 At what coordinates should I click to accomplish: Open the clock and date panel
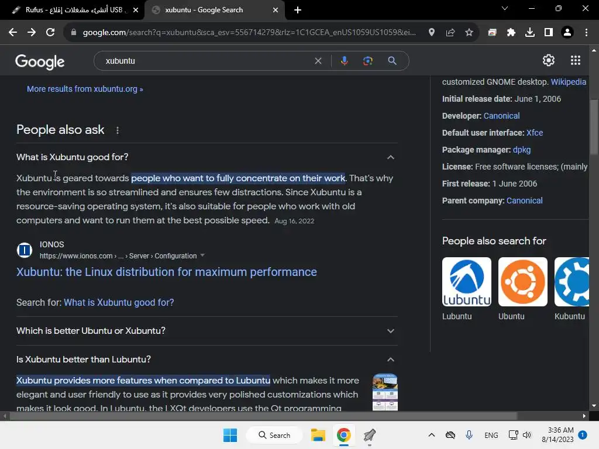pyautogui.click(x=557, y=435)
